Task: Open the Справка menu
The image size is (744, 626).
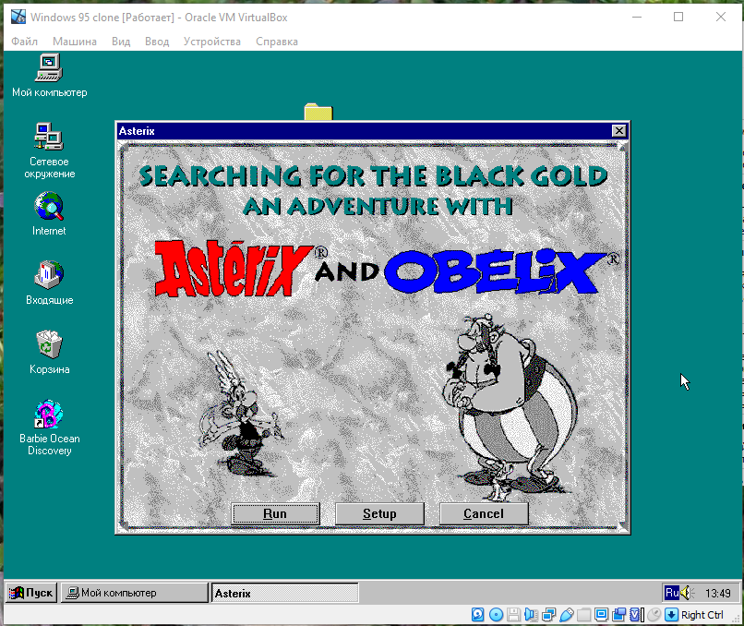Action: [x=277, y=42]
